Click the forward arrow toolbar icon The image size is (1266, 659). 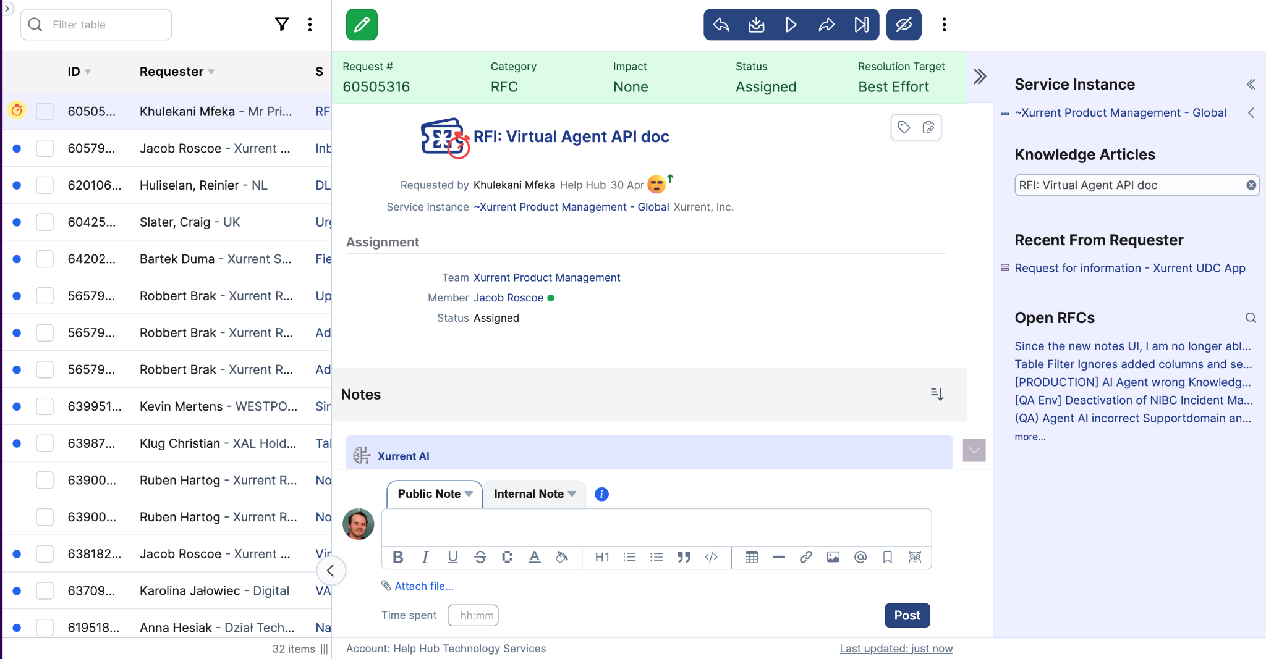826,25
